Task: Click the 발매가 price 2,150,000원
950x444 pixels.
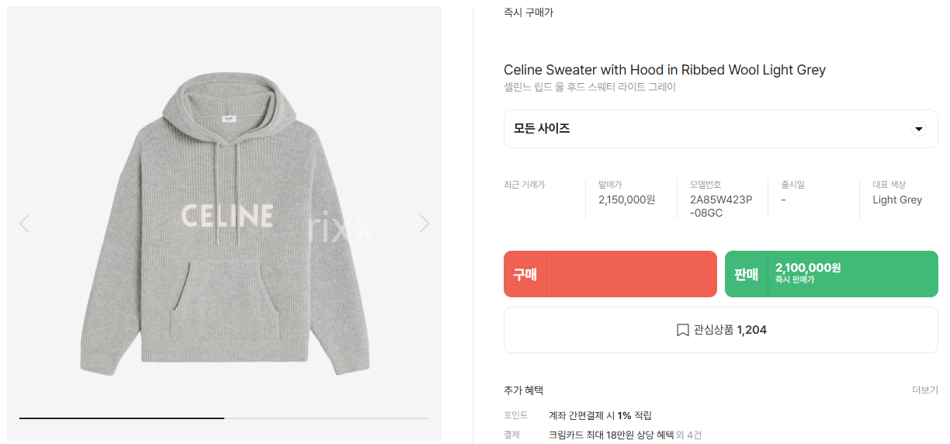Action: point(626,199)
